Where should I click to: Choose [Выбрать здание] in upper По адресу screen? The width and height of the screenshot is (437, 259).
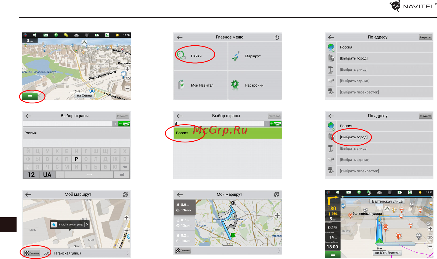(385, 81)
